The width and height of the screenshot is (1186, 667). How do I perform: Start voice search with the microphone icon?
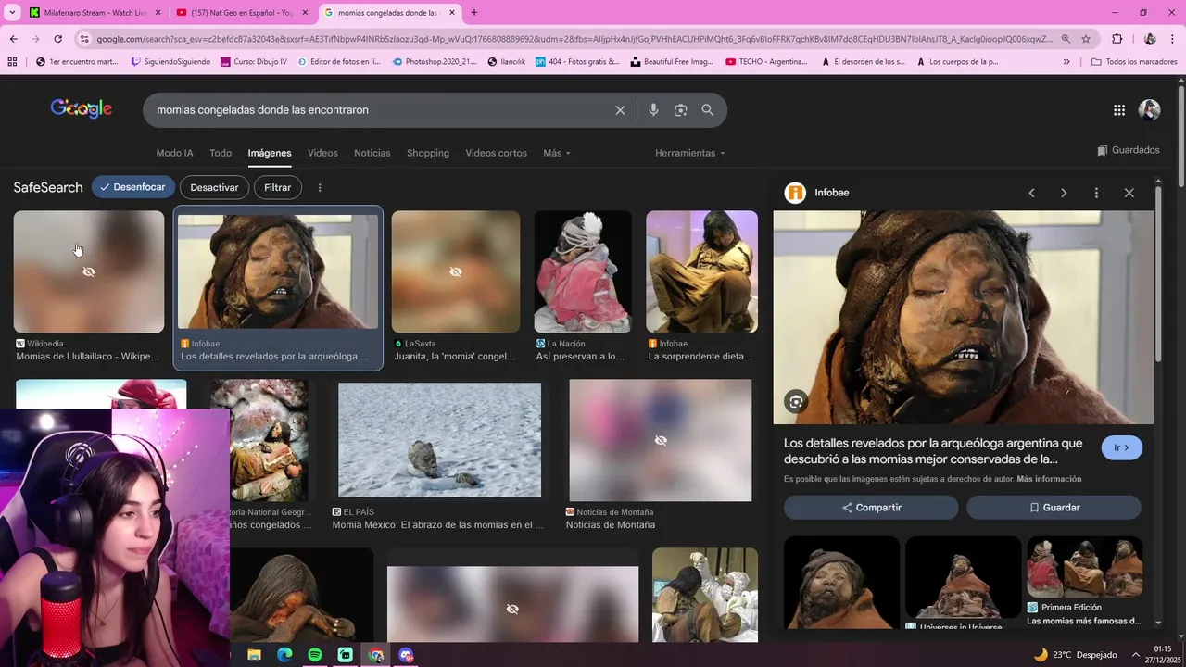[x=653, y=110]
